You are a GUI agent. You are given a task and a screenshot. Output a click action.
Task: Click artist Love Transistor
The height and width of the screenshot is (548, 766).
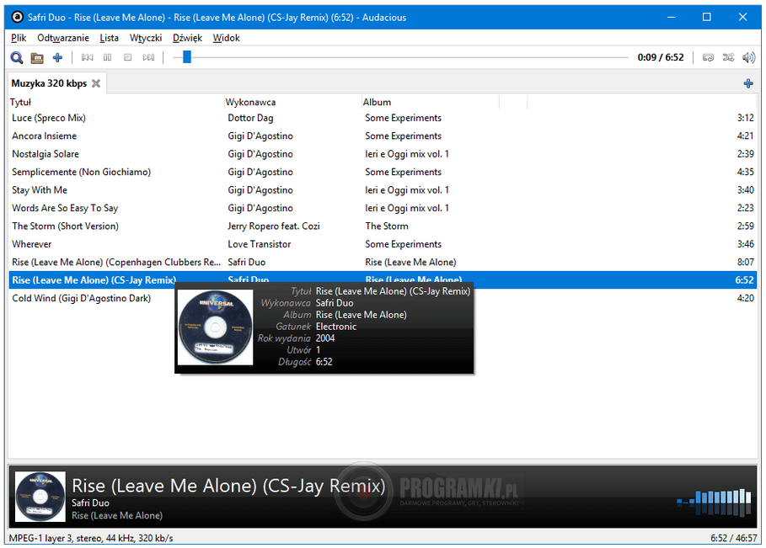point(259,244)
